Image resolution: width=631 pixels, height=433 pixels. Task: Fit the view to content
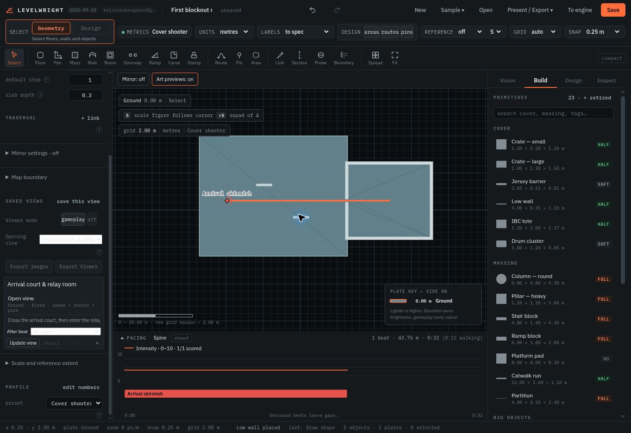pyautogui.click(x=395, y=58)
